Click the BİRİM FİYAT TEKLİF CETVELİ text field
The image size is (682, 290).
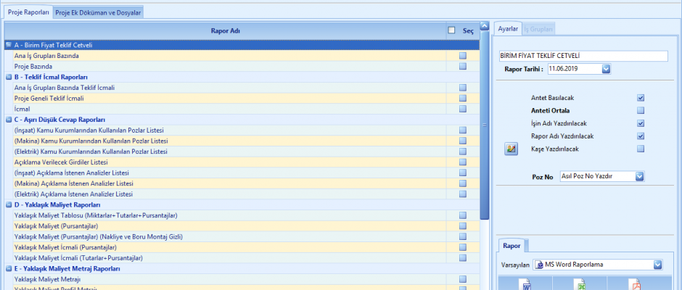pyautogui.click(x=583, y=56)
